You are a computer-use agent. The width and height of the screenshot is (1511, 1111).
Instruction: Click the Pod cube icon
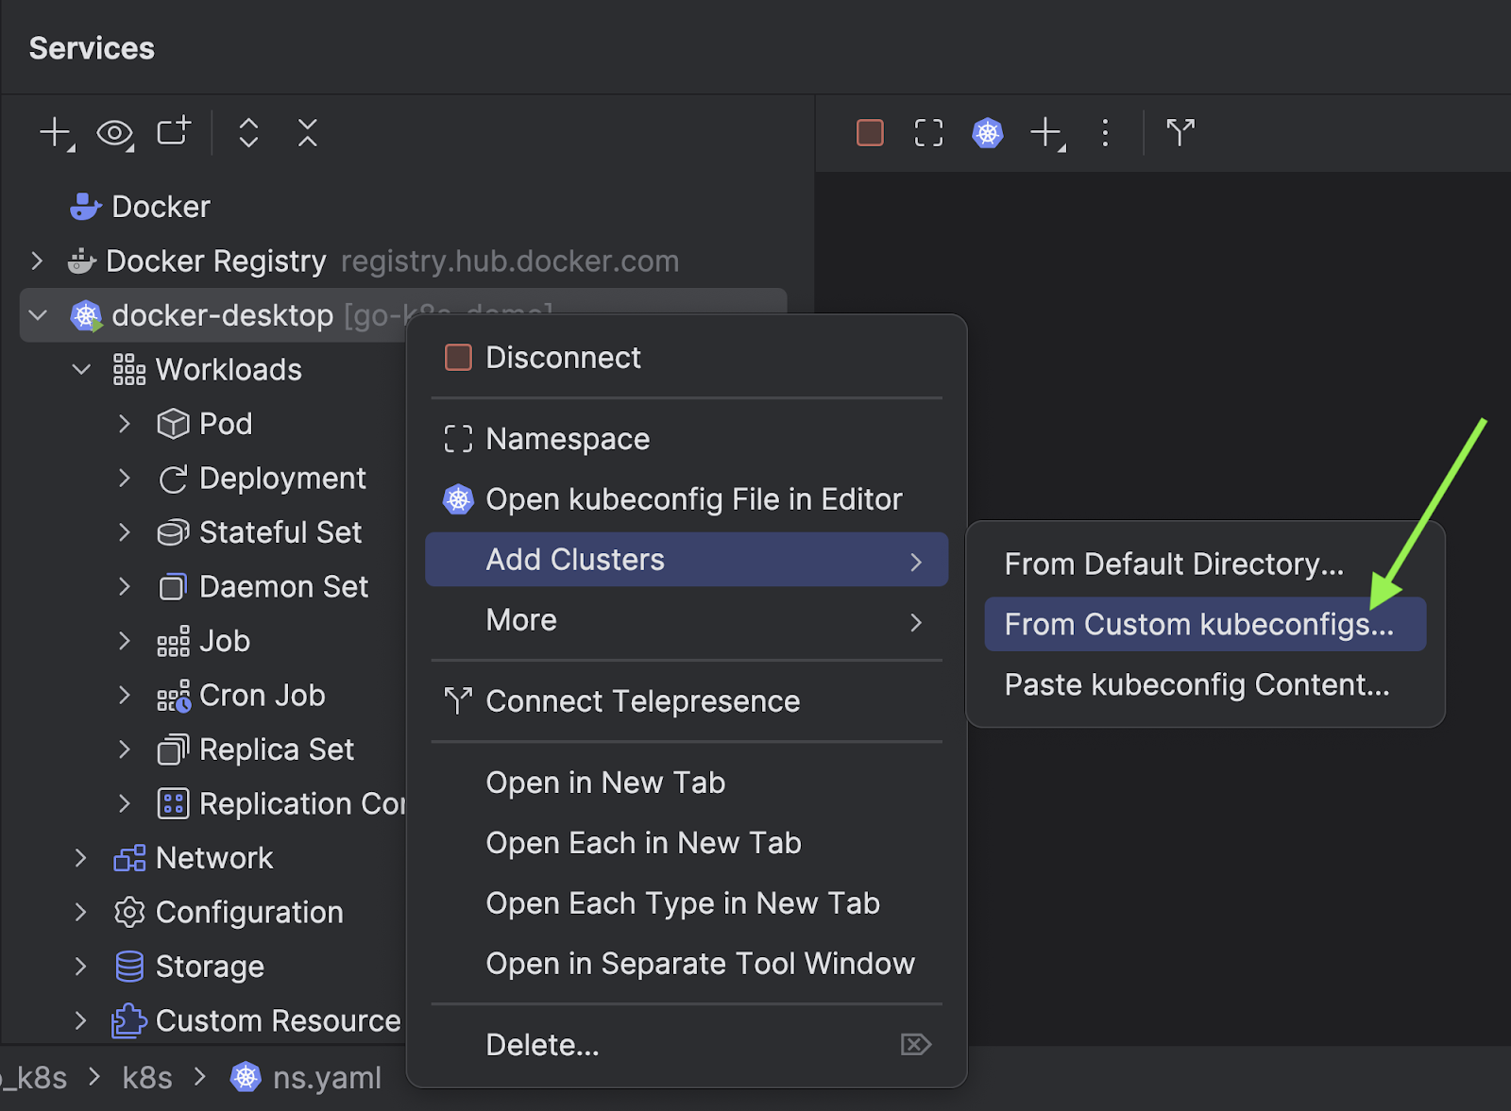[173, 424]
